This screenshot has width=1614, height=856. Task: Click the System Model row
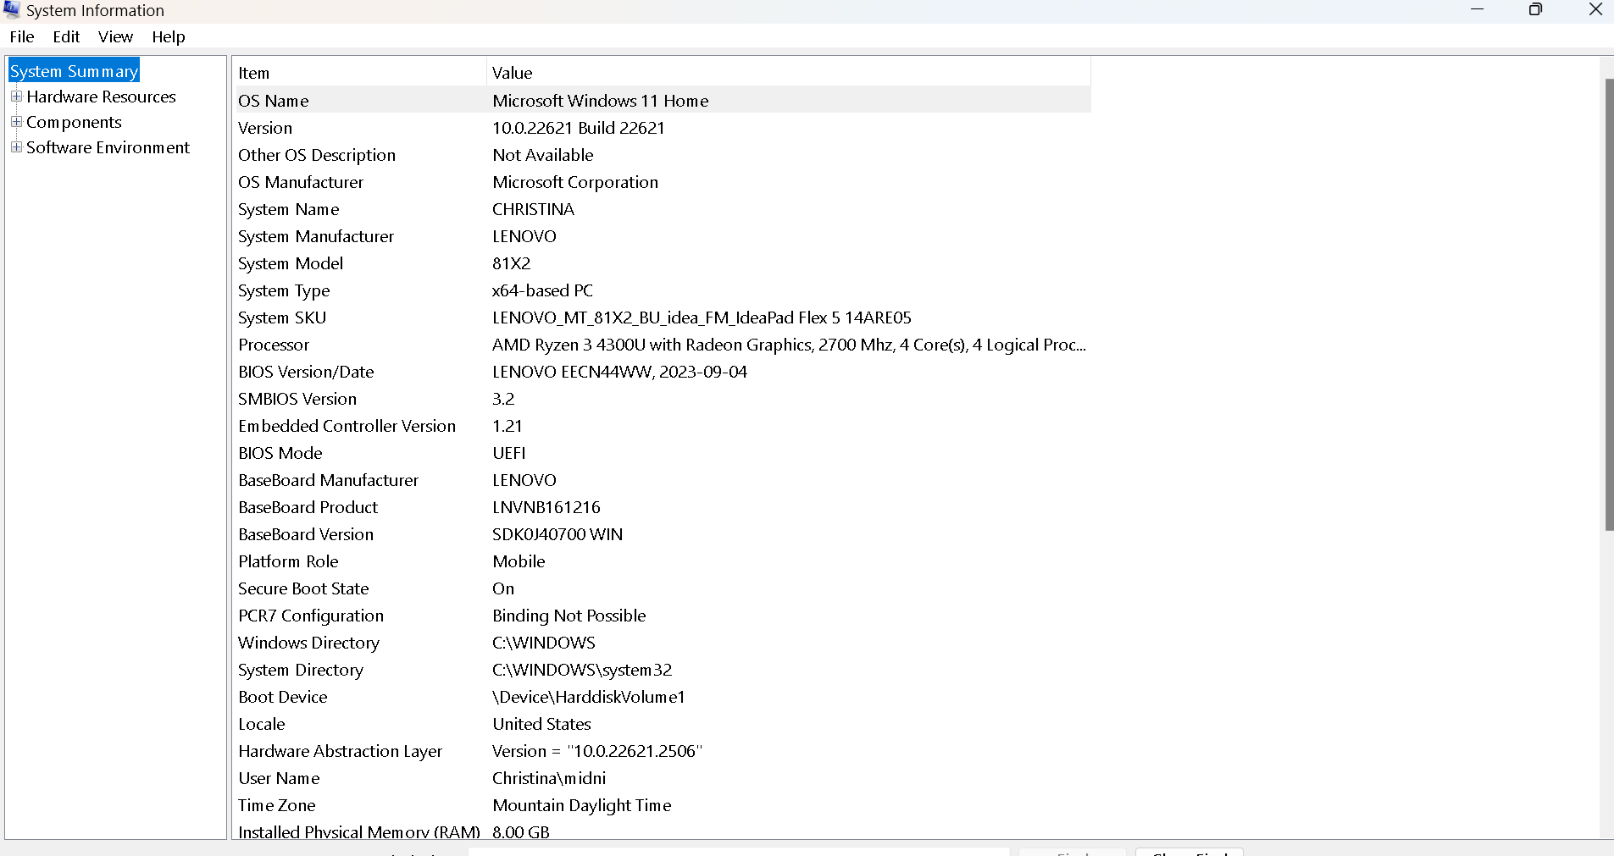(x=662, y=263)
